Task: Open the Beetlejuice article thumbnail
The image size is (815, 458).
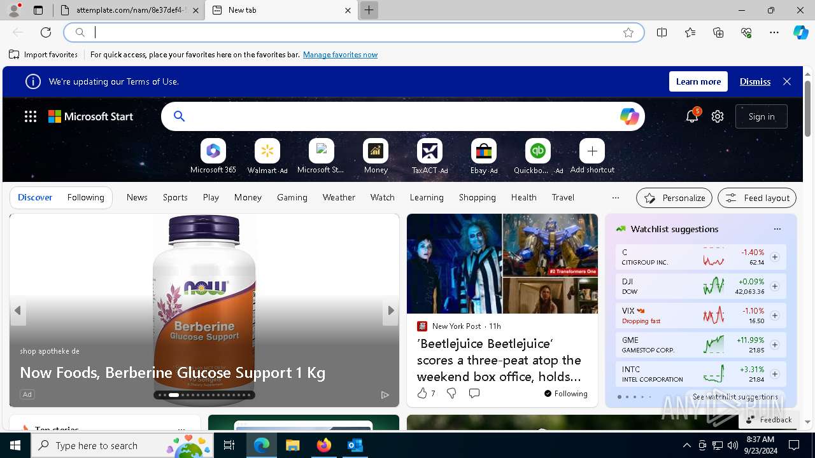Action: click(502, 263)
